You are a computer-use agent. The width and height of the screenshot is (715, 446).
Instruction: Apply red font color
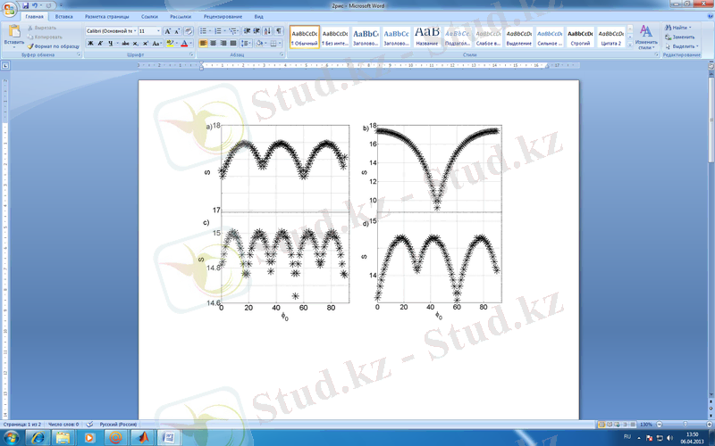click(184, 43)
